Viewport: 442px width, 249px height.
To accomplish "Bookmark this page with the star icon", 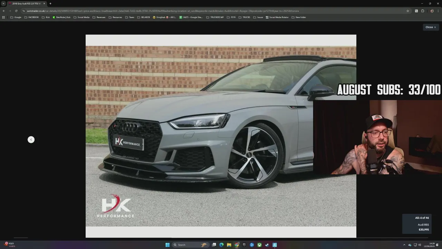I will tap(407, 11).
